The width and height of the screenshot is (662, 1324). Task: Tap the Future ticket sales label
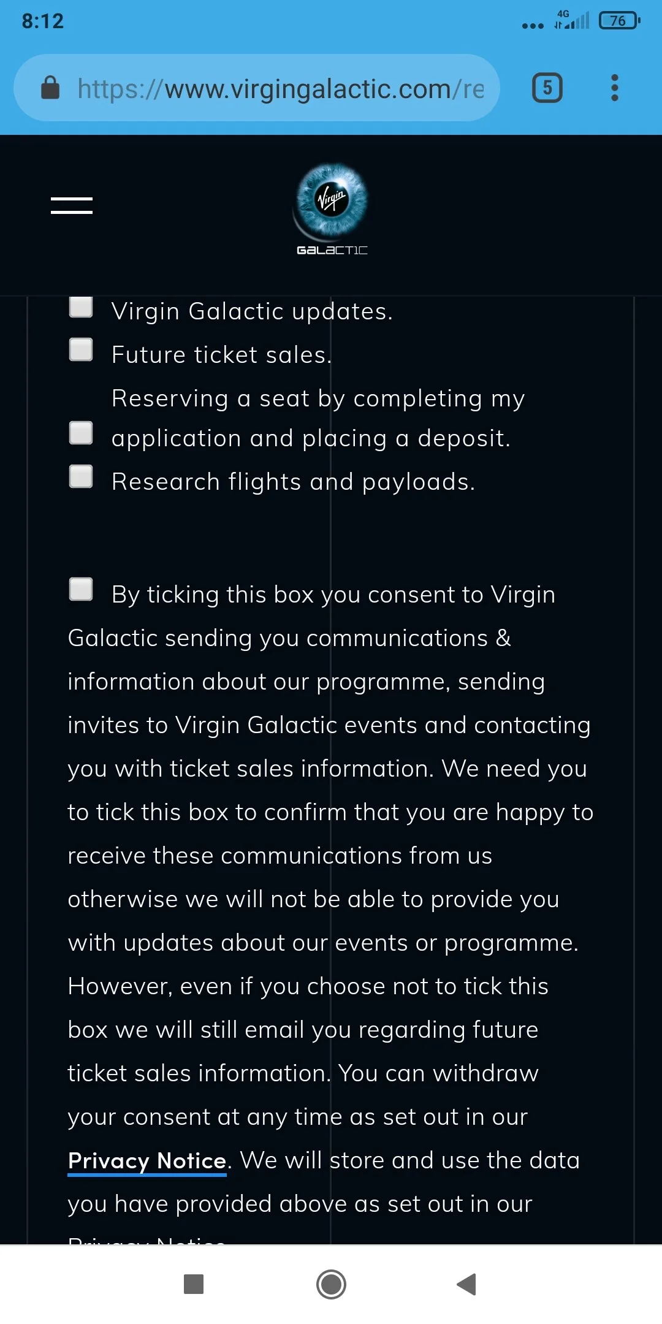point(221,355)
